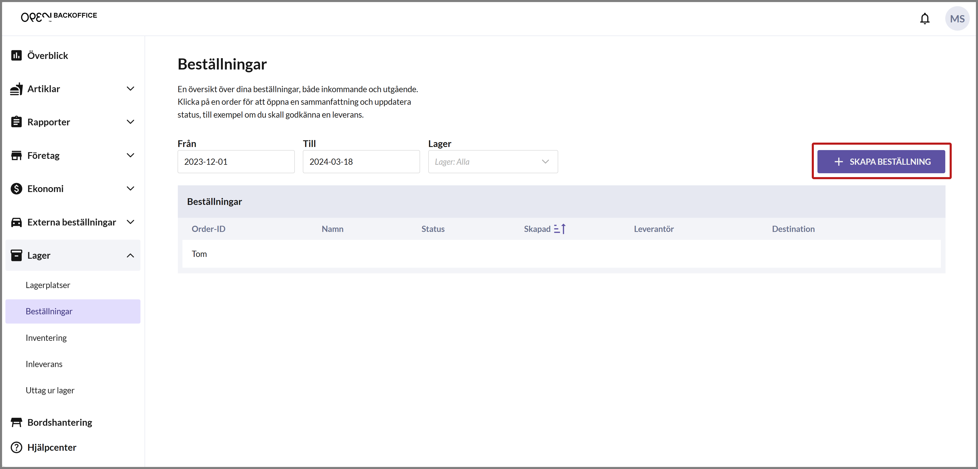978x469 pixels.
Task: Open the Lagerplatser submenu item
Action: pos(48,285)
